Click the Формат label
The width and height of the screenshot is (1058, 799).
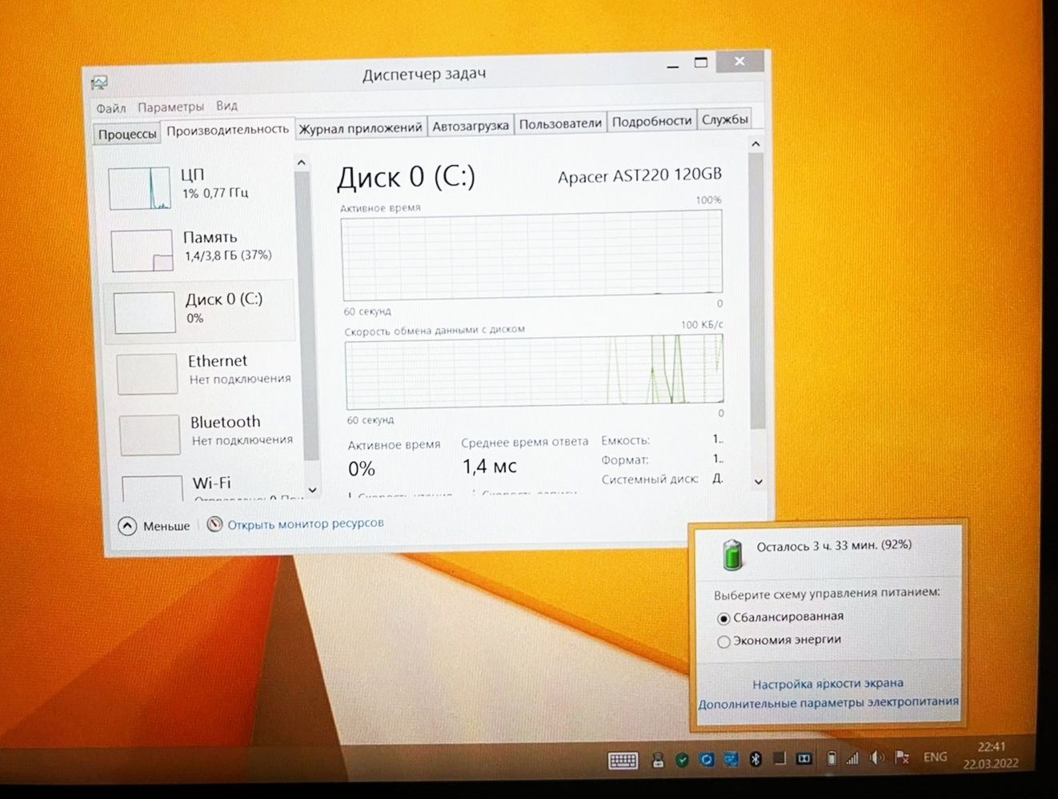pyautogui.click(x=624, y=460)
